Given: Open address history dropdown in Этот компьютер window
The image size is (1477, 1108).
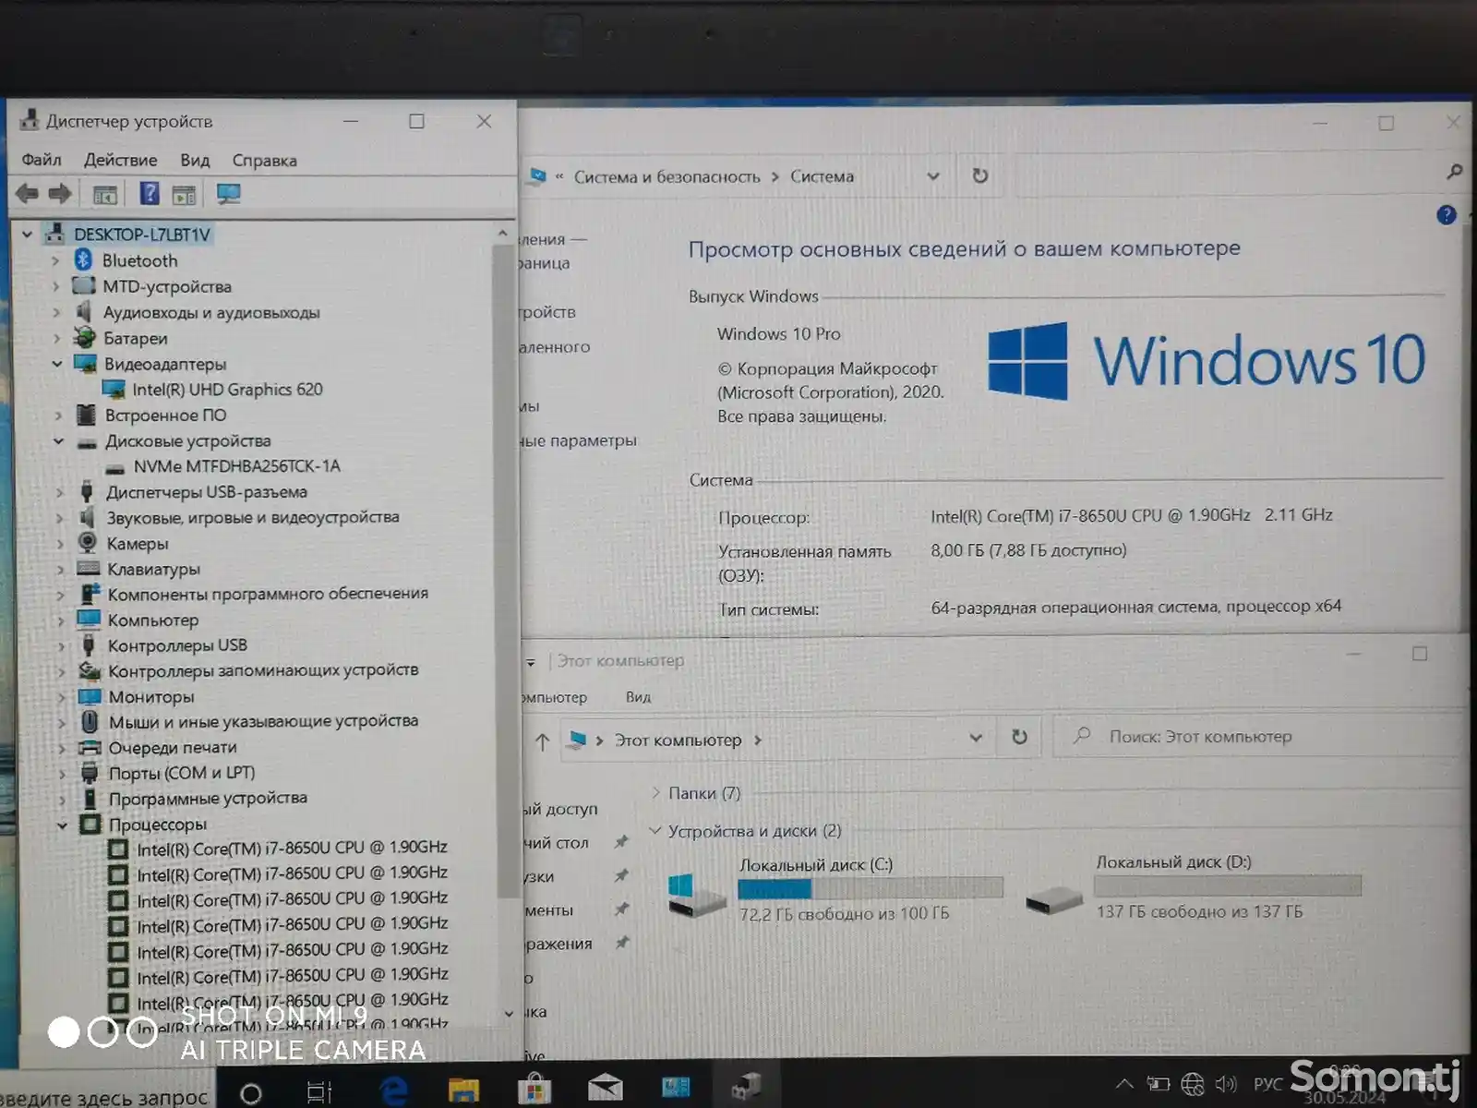Looking at the screenshot, I should coord(976,738).
